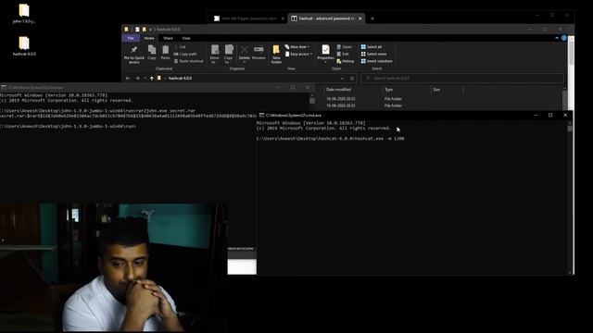Maximize the front cmd.exe window
The height and width of the screenshot is (333, 593).
pos(550,115)
